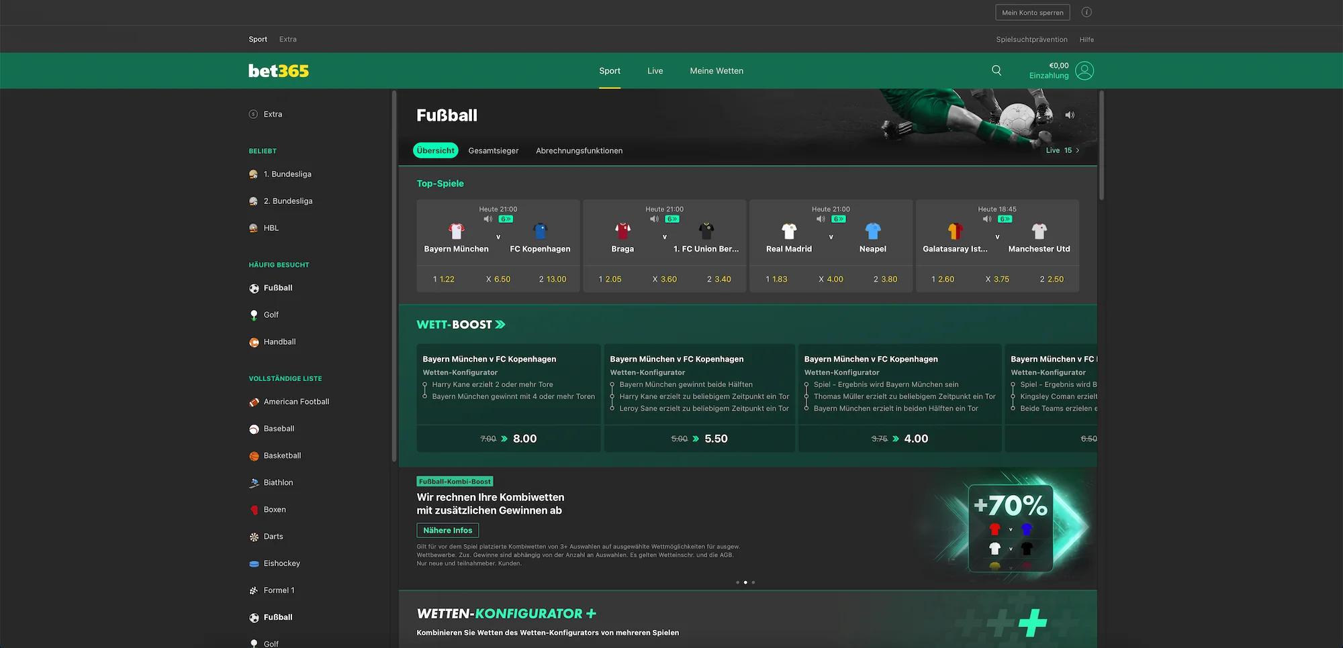
Task: Open the account profile icon
Action: 1084,70
